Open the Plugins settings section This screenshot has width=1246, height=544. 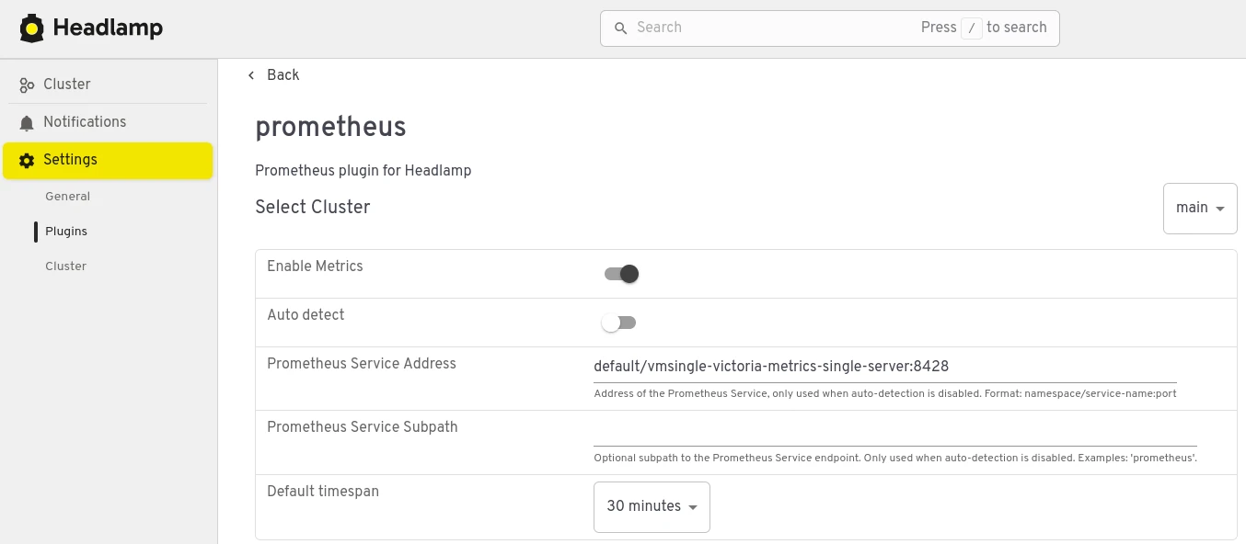(65, 231)
